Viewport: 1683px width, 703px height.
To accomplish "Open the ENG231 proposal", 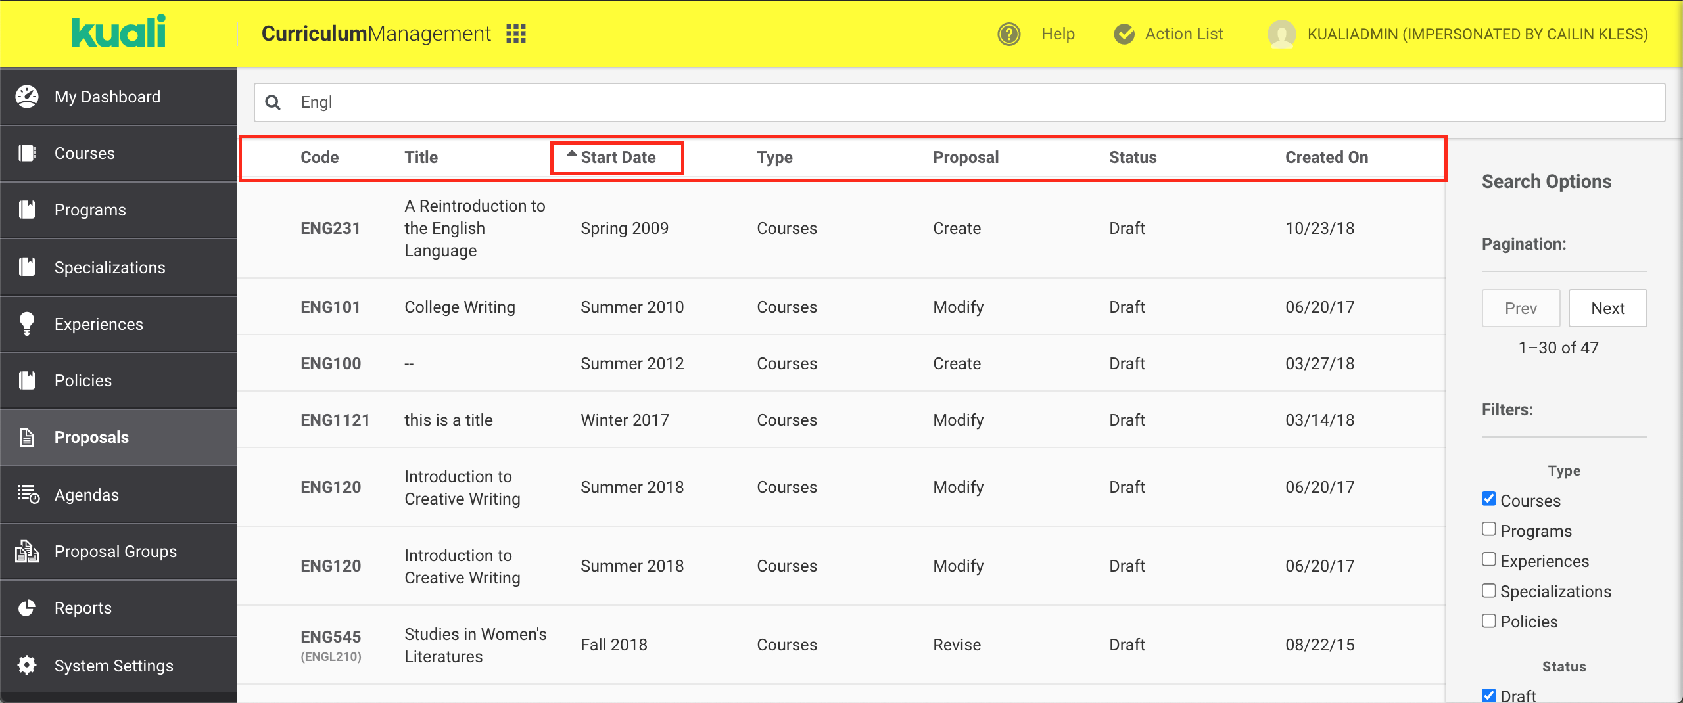I will [x=330, y=228].
